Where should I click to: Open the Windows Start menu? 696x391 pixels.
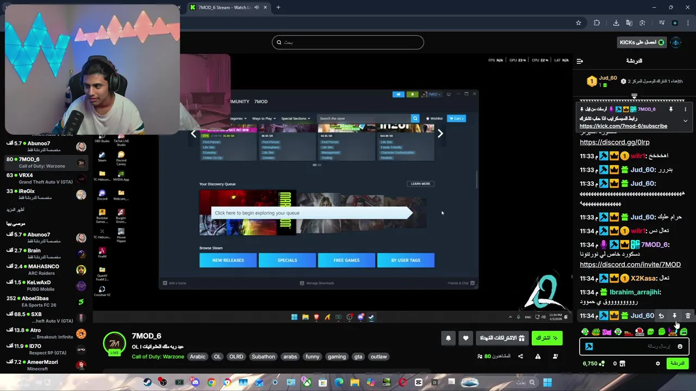(x=548, y=382)
